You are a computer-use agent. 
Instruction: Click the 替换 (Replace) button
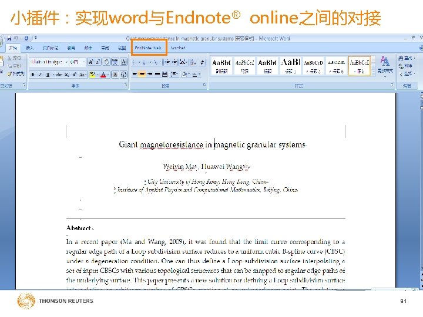pos(405,66)
